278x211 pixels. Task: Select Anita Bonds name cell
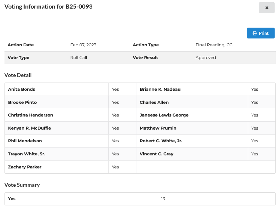(22, 90)
